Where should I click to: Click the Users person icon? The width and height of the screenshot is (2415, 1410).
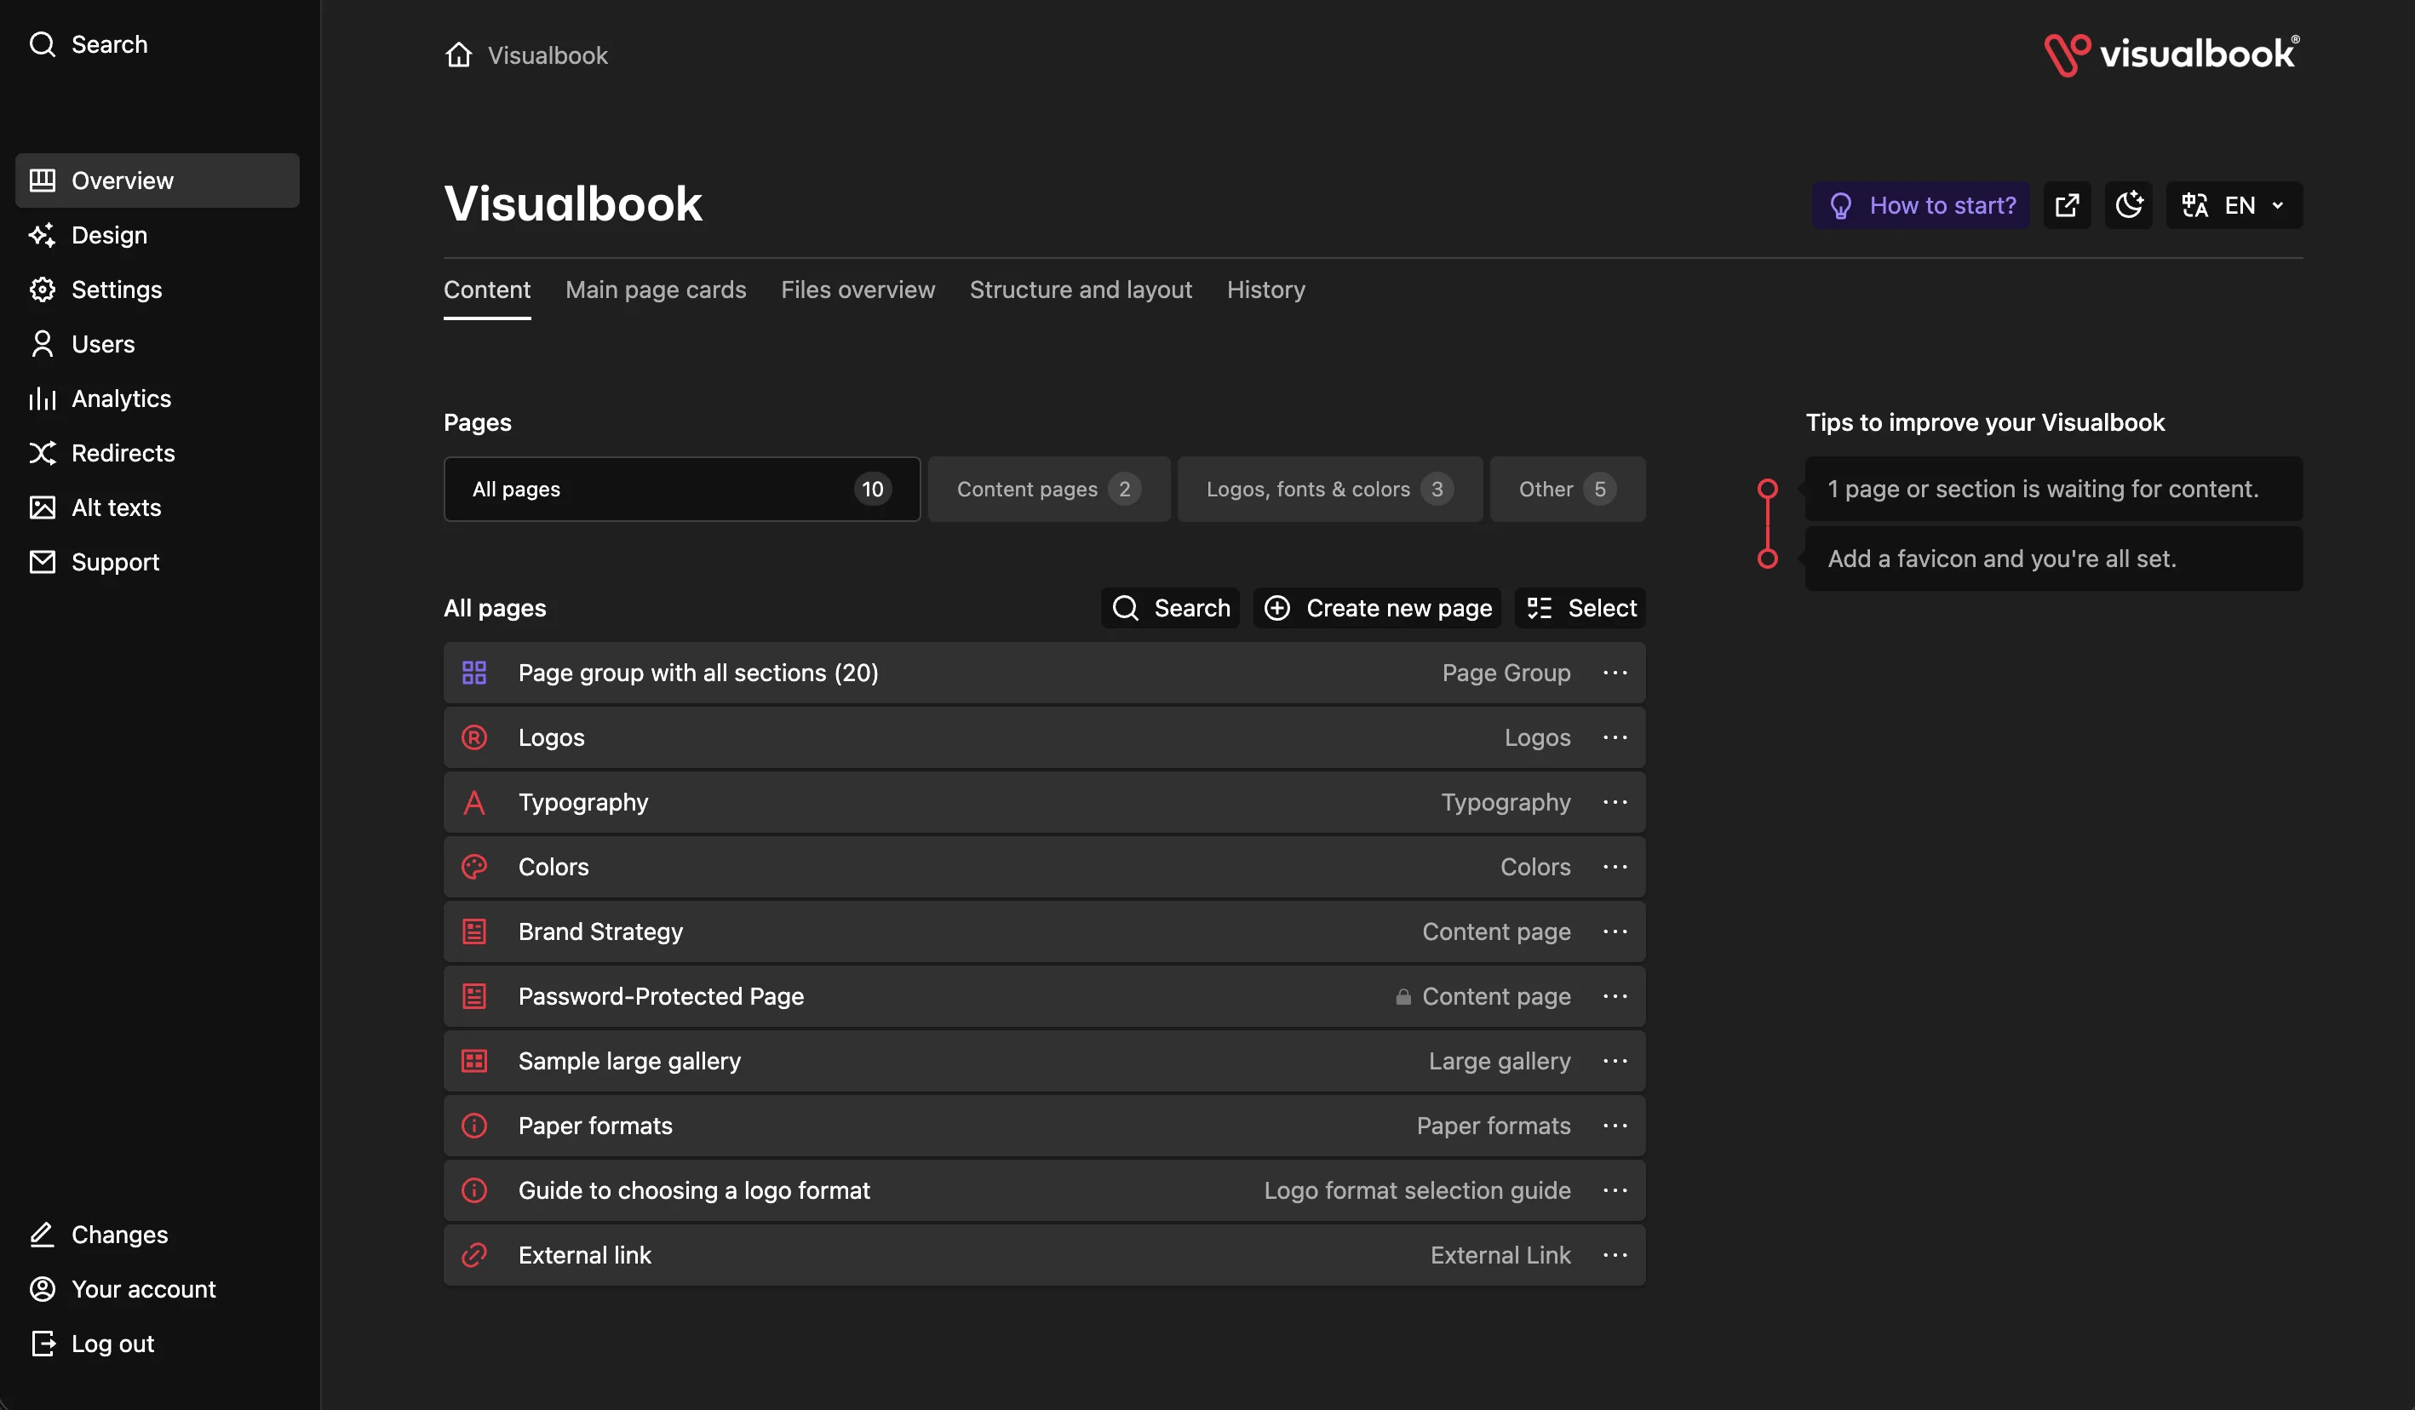(43, 344)
